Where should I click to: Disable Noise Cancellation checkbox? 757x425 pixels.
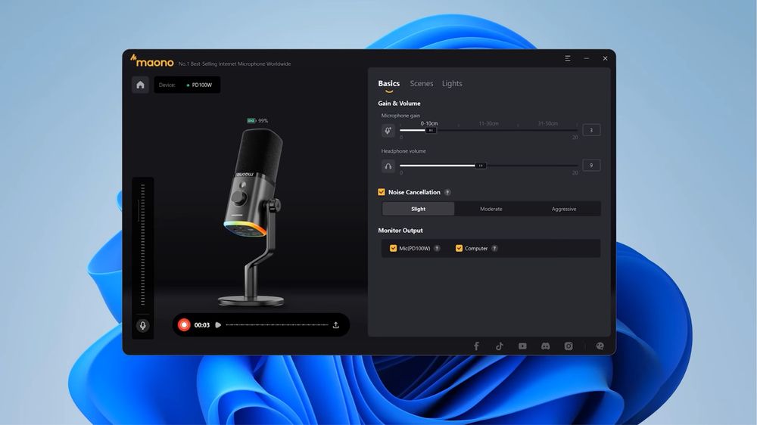tap(382, 192)
